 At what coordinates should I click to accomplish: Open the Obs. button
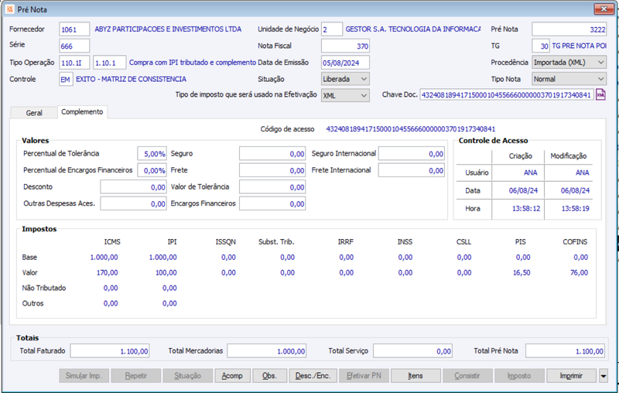point(269,376)
